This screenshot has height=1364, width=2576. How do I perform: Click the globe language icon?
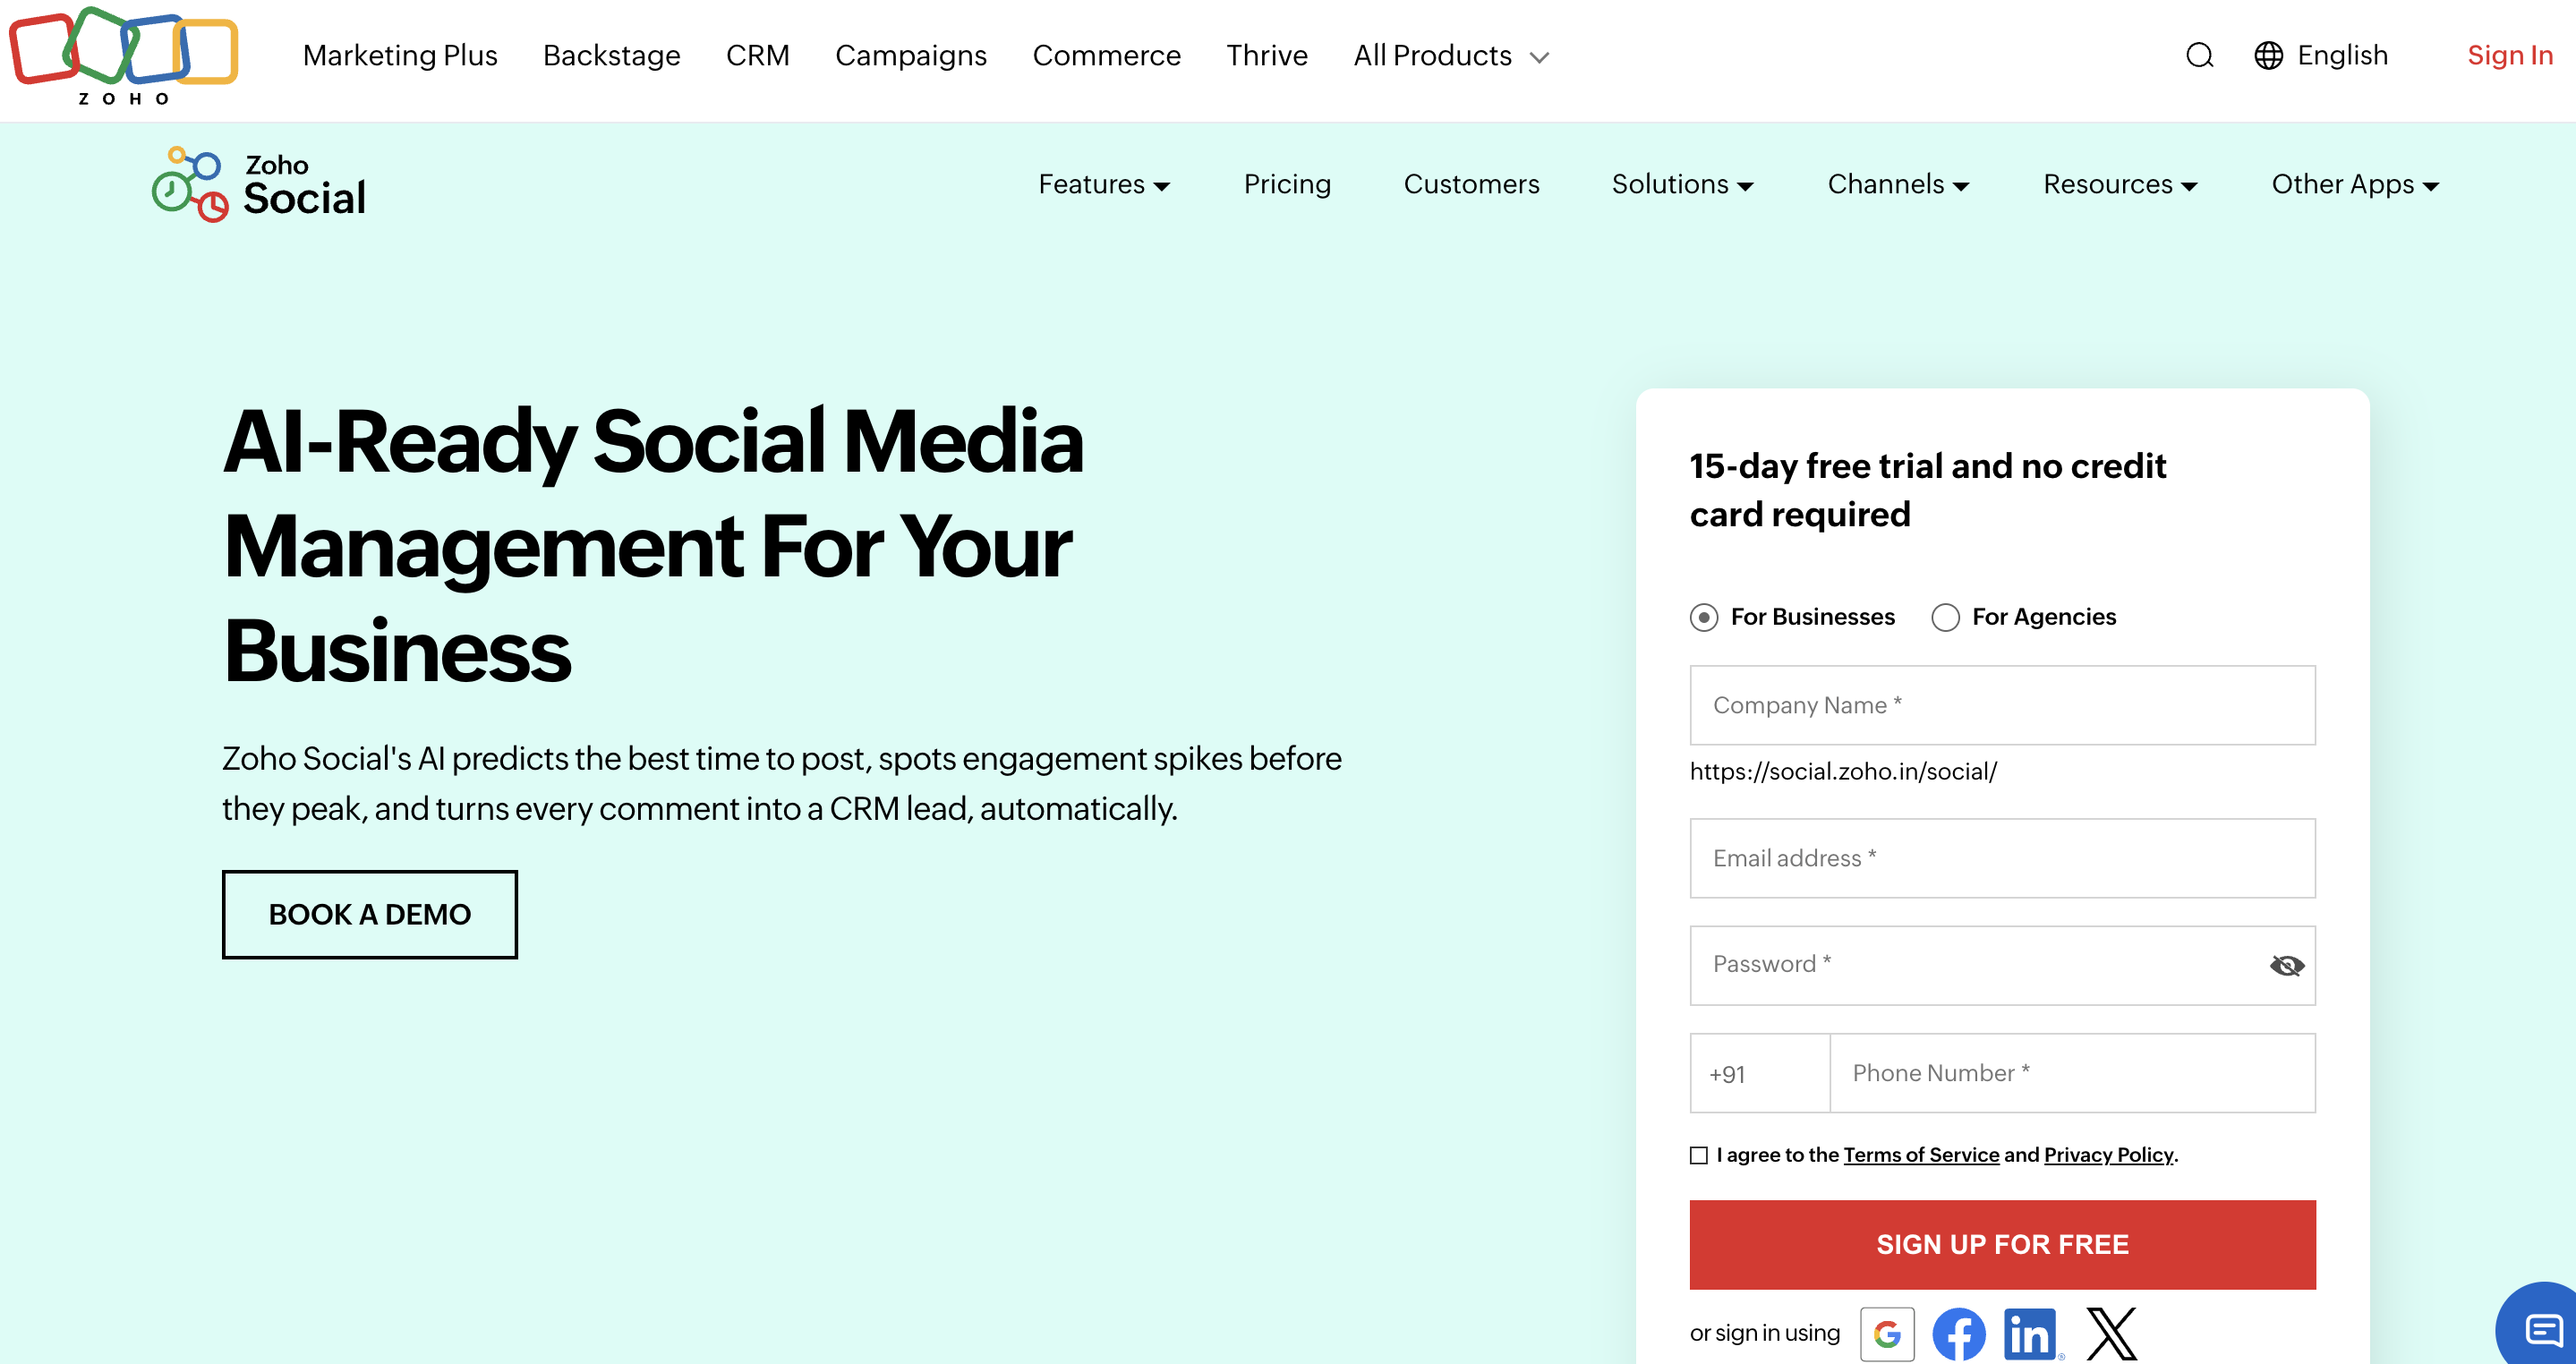point(2268,55)
